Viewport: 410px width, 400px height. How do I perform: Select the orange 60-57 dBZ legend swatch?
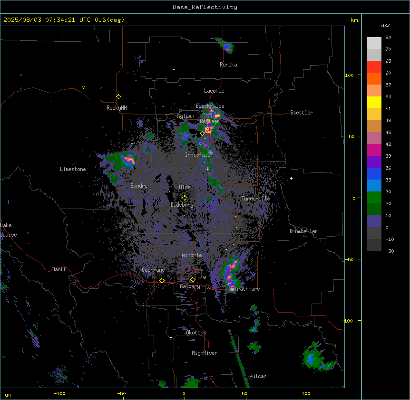[374, 78]
